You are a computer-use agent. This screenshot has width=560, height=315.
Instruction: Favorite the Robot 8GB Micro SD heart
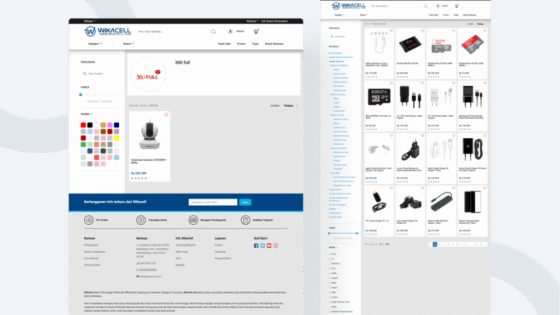392,83
